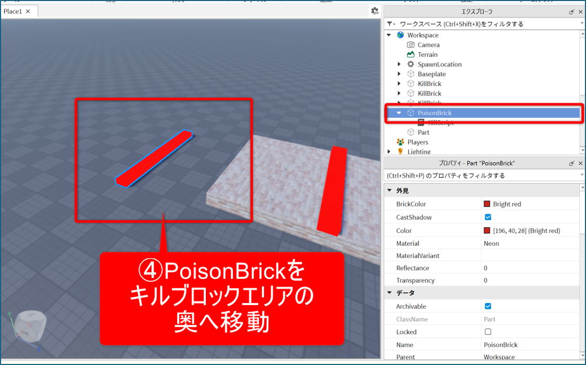The width and height of the screenshot is (586, 365).
Task: Collapse the PoisonBrick tree node arrow
Action: (x=399, y=113)
